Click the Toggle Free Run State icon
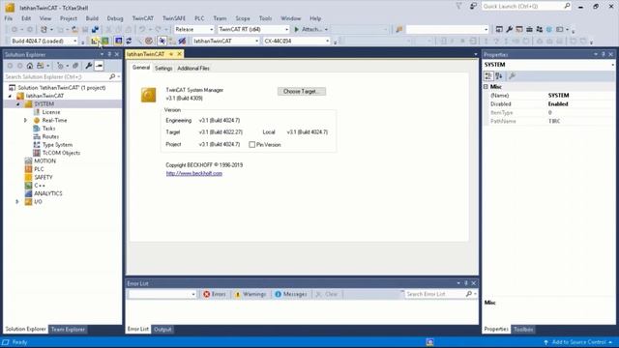Viewport: 619px width, 348px height. click(149, 41)
